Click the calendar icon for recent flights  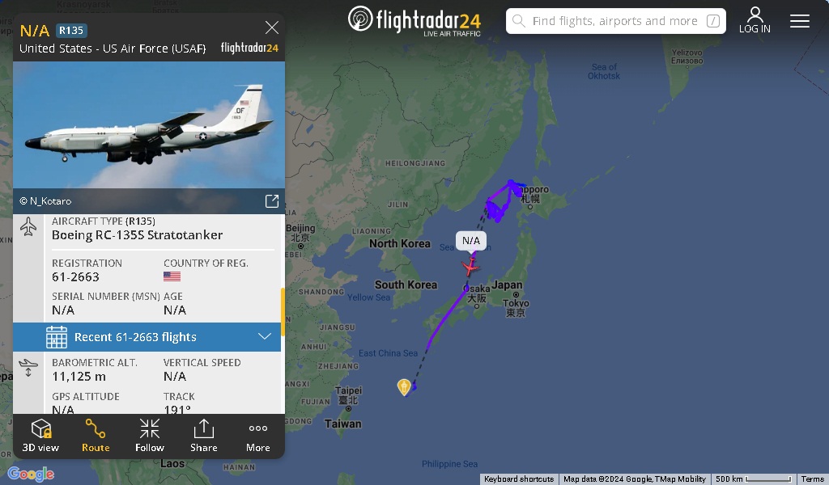tap(57, 337)
